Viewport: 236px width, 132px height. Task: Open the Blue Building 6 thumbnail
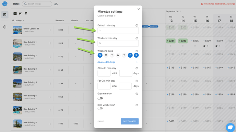(17, 97)
